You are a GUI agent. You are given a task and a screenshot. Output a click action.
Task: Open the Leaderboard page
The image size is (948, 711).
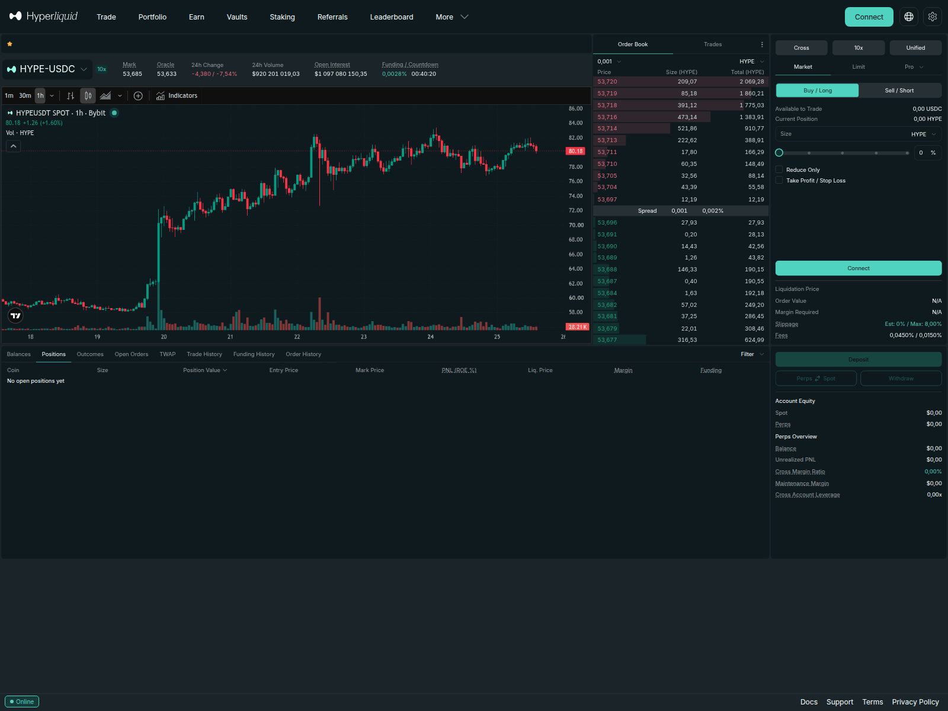coord(392,17)
